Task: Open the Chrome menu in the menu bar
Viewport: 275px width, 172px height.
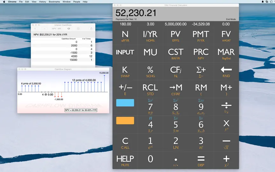Action: [12, 2]
